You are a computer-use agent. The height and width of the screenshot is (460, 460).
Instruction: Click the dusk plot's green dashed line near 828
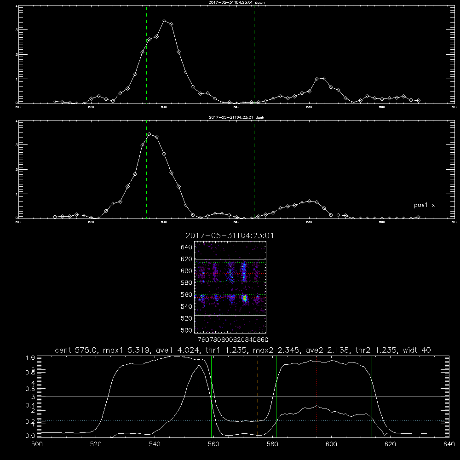tap(146, 170)
